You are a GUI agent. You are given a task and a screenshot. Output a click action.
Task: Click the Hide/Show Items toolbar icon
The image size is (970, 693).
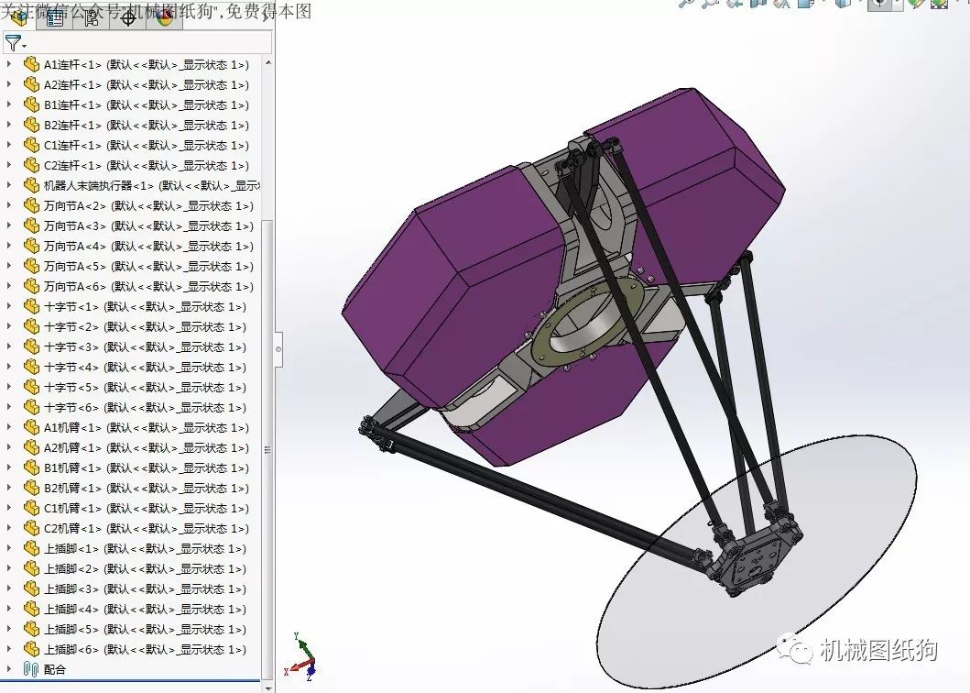879,4
